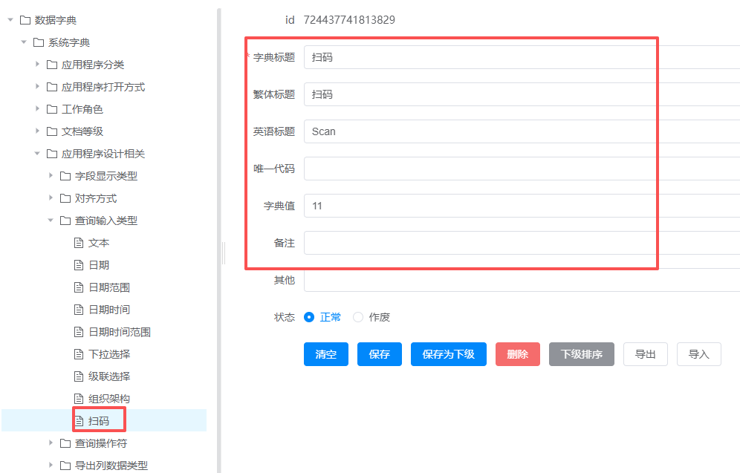Viewport: 740px width, 473px height.
Task: Select the 作废 status radio button
Action: (358, 317)
